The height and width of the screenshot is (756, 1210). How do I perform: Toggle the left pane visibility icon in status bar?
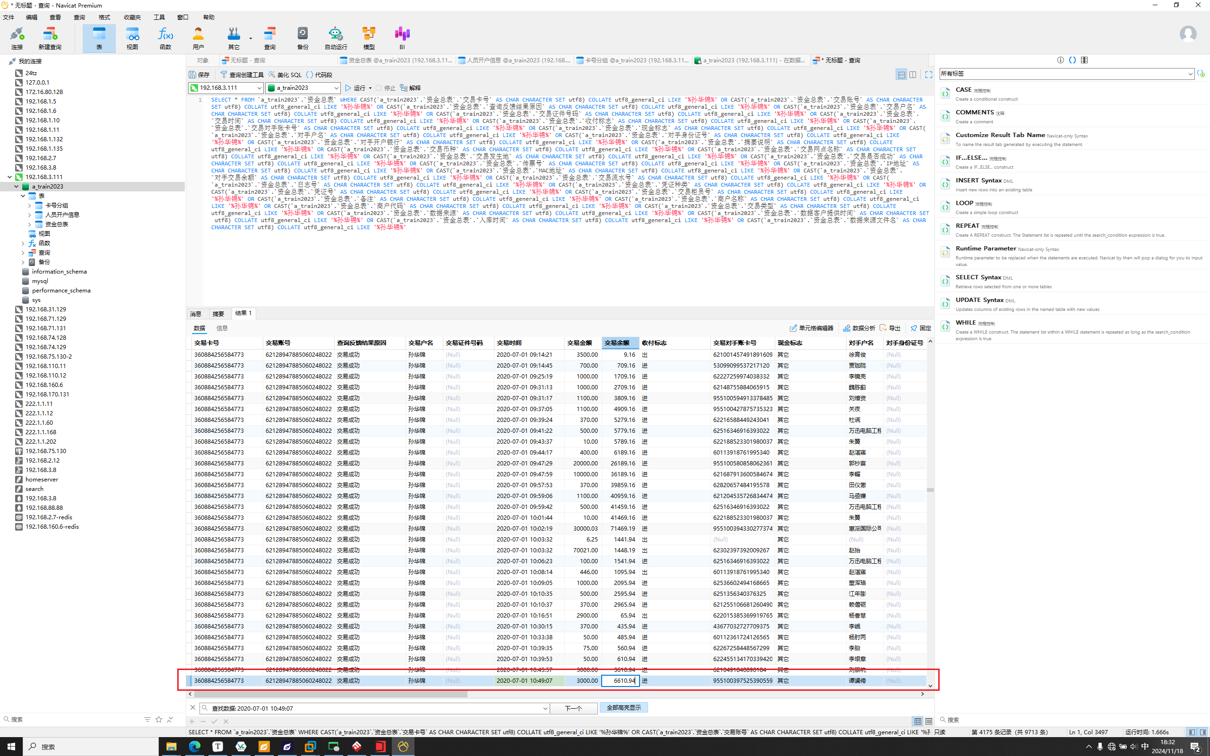(x=1192, y=732)
